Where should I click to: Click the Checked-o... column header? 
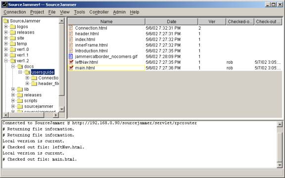click(240, 22)
